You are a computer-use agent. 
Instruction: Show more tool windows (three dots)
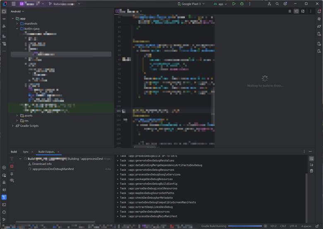(4, 51)
